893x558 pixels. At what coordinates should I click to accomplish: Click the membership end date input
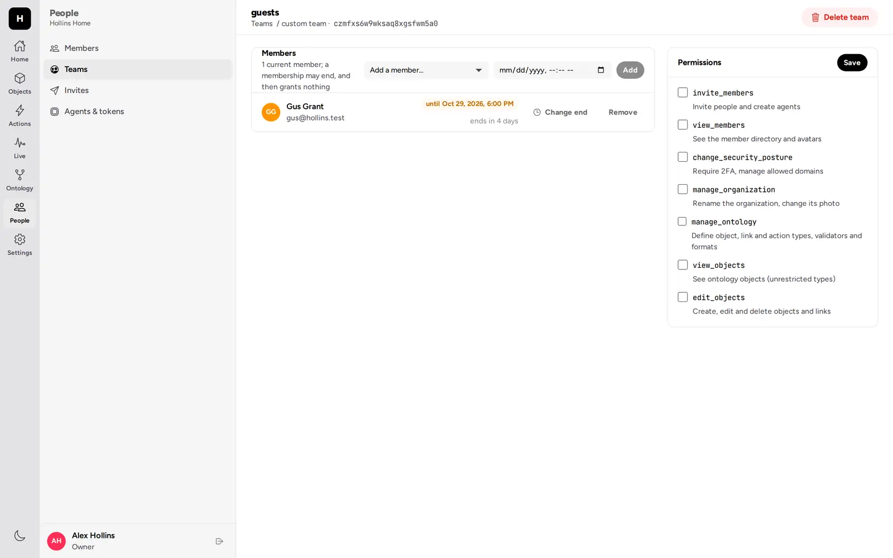coord(552,70)
